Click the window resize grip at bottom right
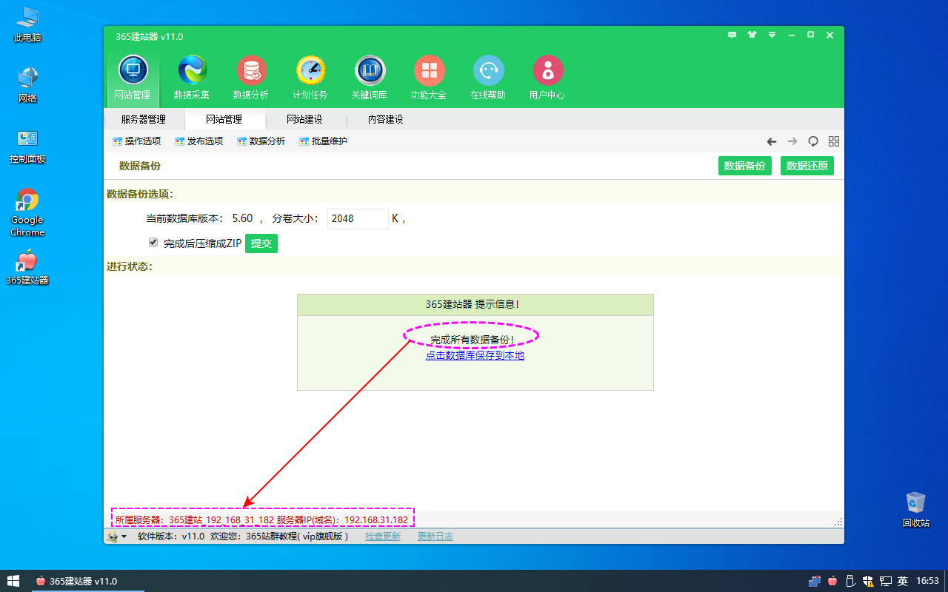This screenshot has height=592, width=948. tap(838, 522)
